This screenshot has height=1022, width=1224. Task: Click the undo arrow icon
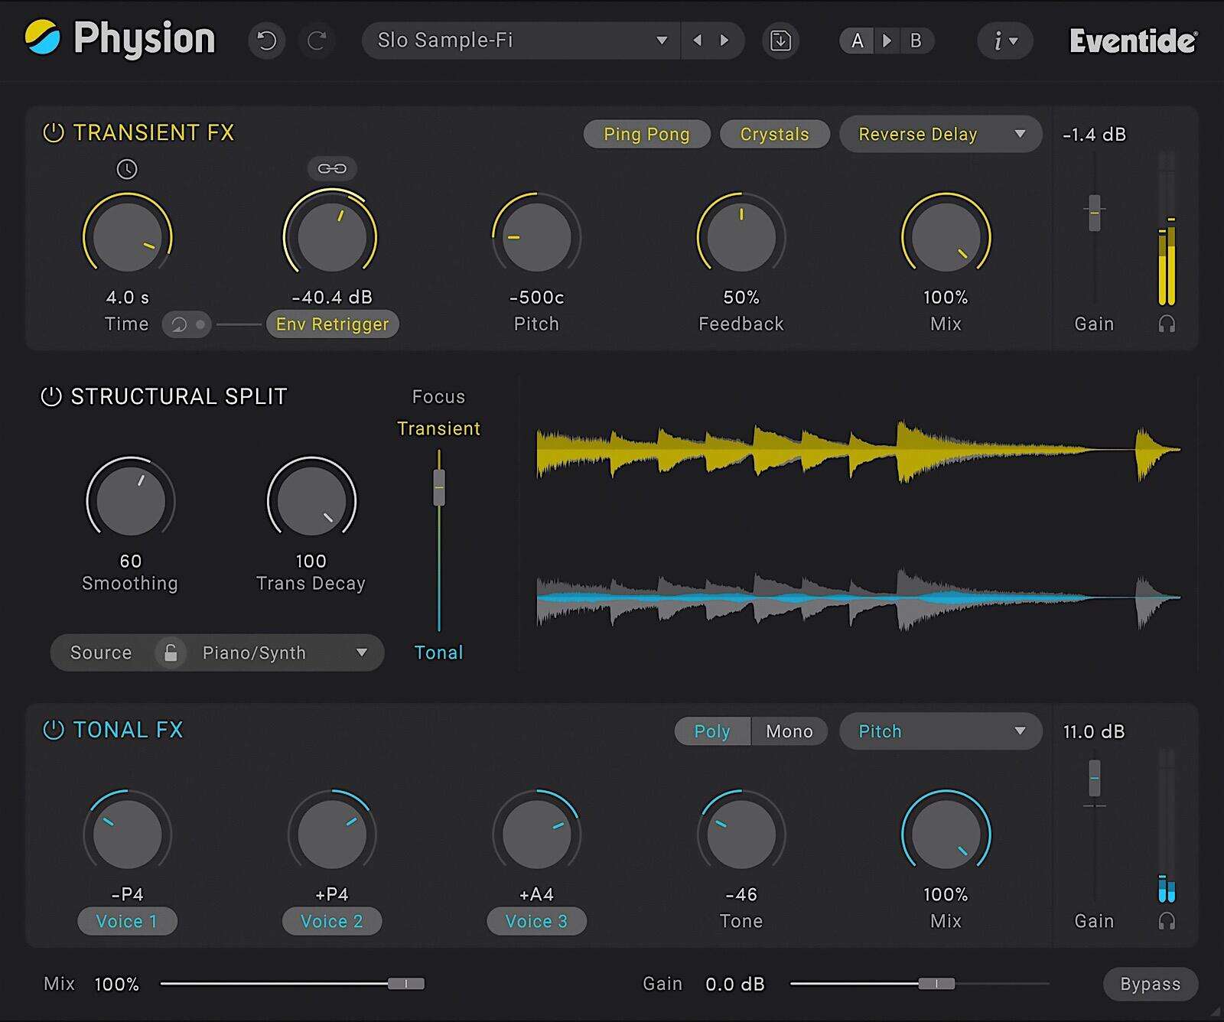point(266,41)
